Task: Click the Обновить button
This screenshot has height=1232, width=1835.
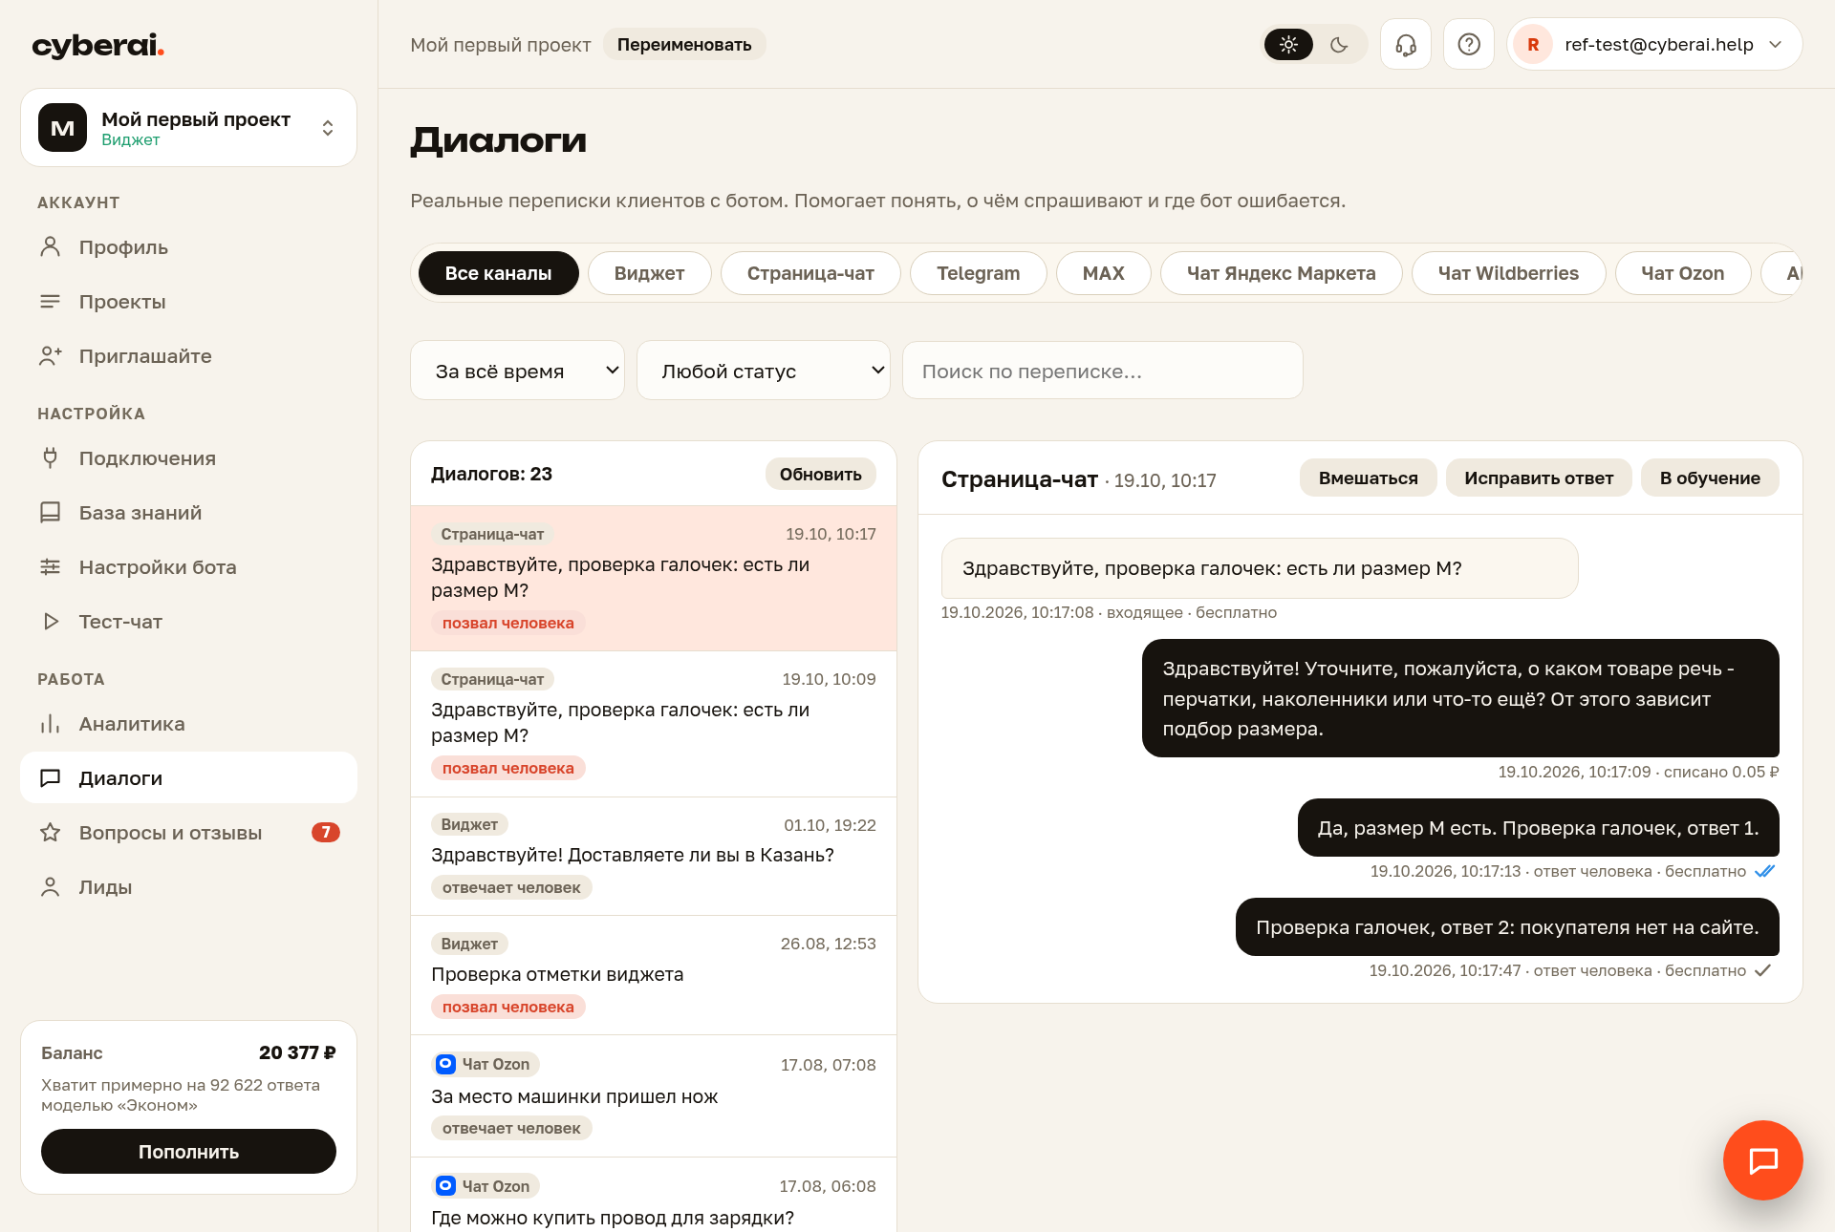Action: (x=820, y=475)
